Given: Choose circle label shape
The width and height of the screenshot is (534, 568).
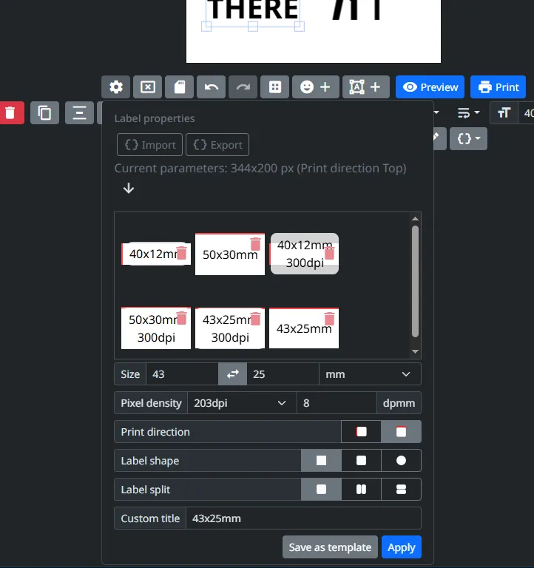Looking at the screenshot, I should pyautogui.click(x=401, y=461).
